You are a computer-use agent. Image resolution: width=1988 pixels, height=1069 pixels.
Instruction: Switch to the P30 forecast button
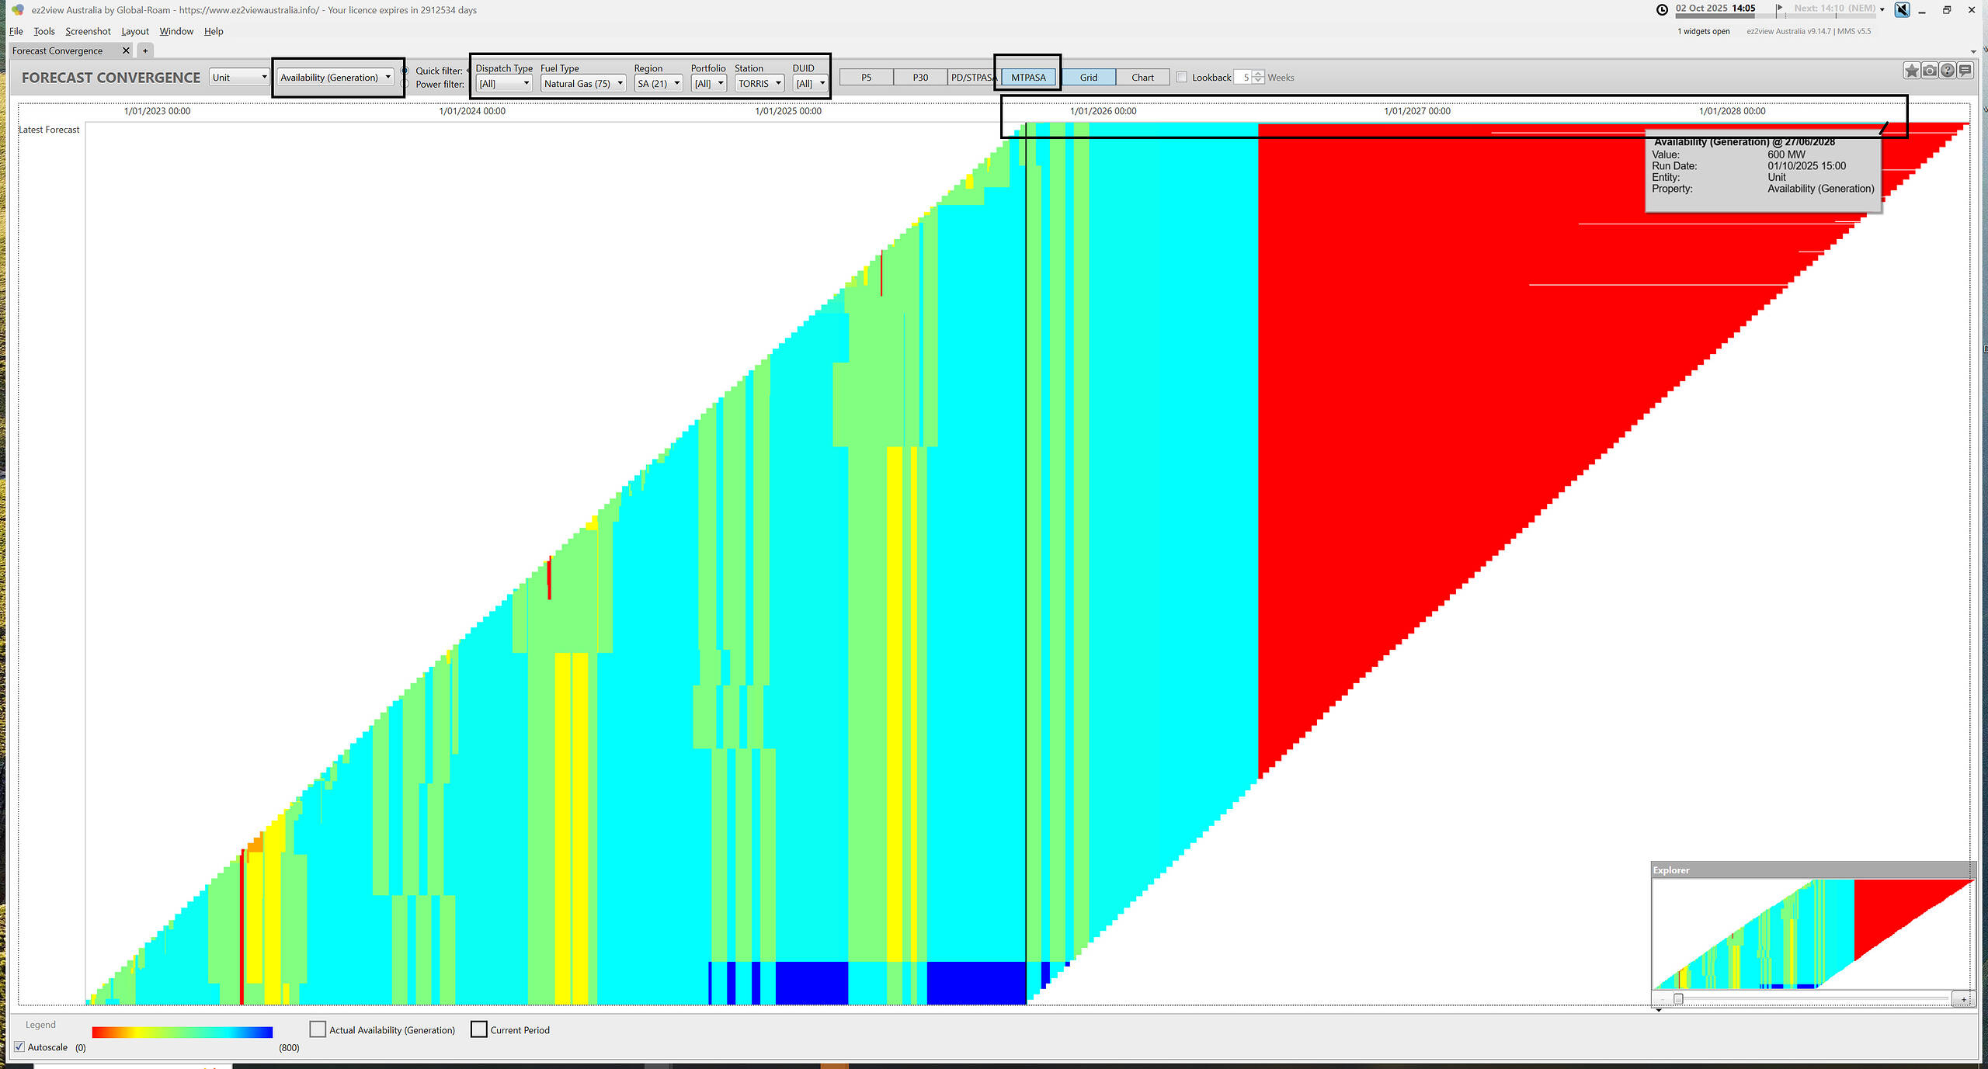point(919,78)
